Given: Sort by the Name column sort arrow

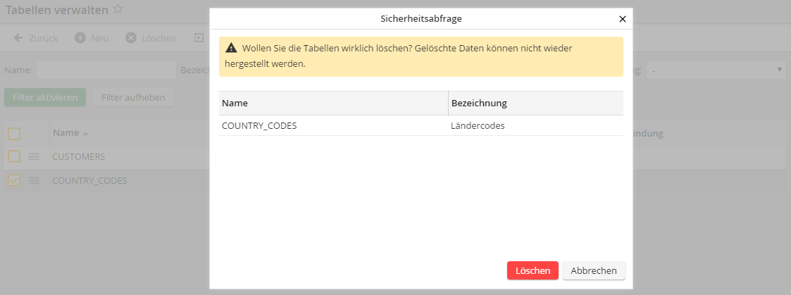Looking at the screenshot, I should pos(86,134).
